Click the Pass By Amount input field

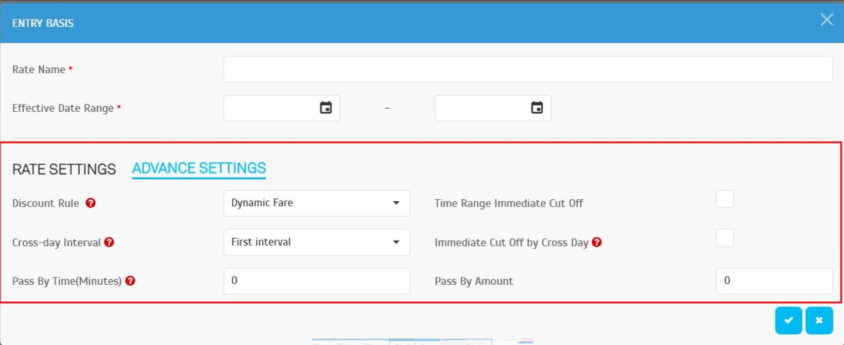coord(773,281)
